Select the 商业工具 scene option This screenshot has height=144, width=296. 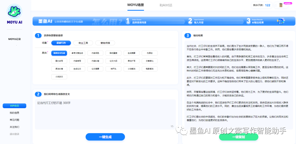point(83,43)
